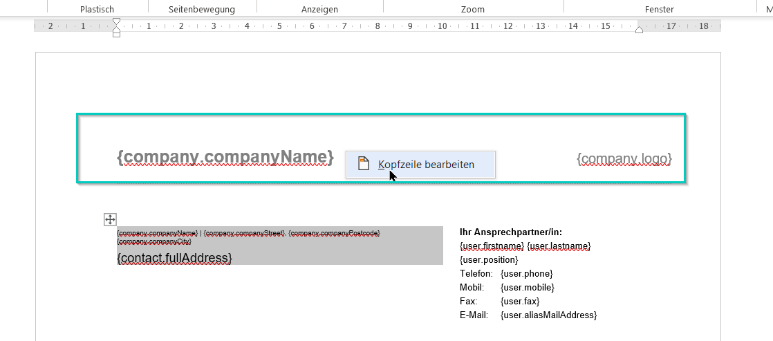Click the small {company.companyCity} placeholder
Viewport: 773px width, 341px height.
tap(153, 241)
